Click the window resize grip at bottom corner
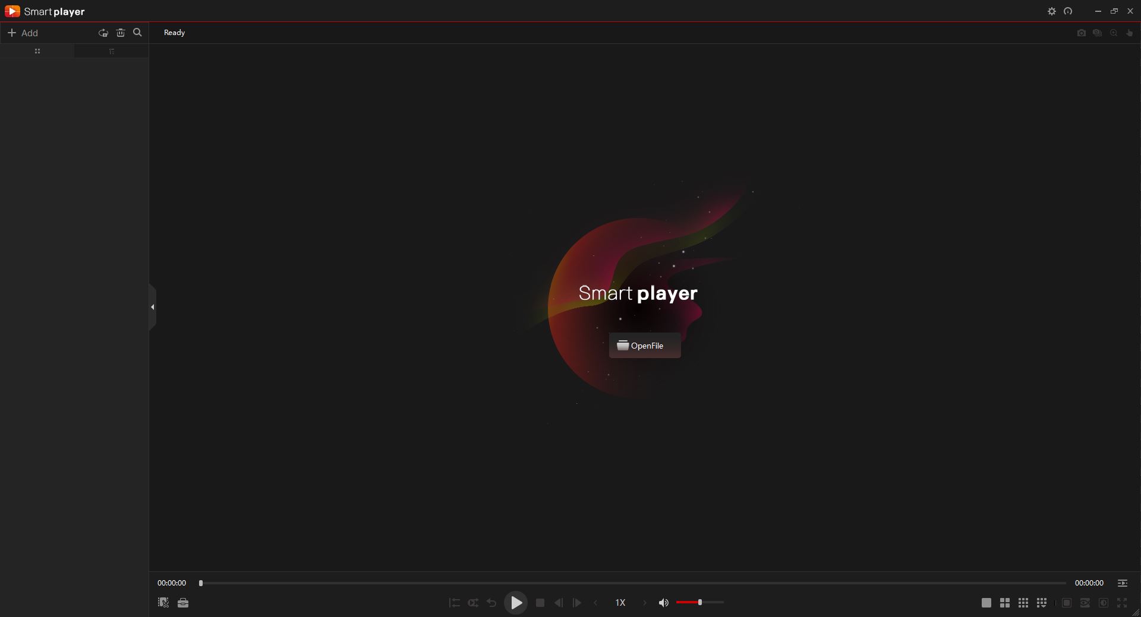The height and width of the screenshot is (617, 1141). tap(1136, 612)
